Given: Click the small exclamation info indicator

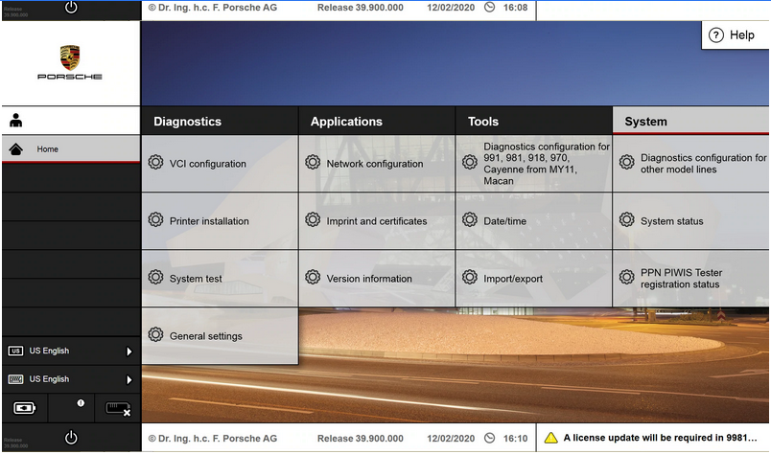Looking at the screenshot, I should pos(82,402).
